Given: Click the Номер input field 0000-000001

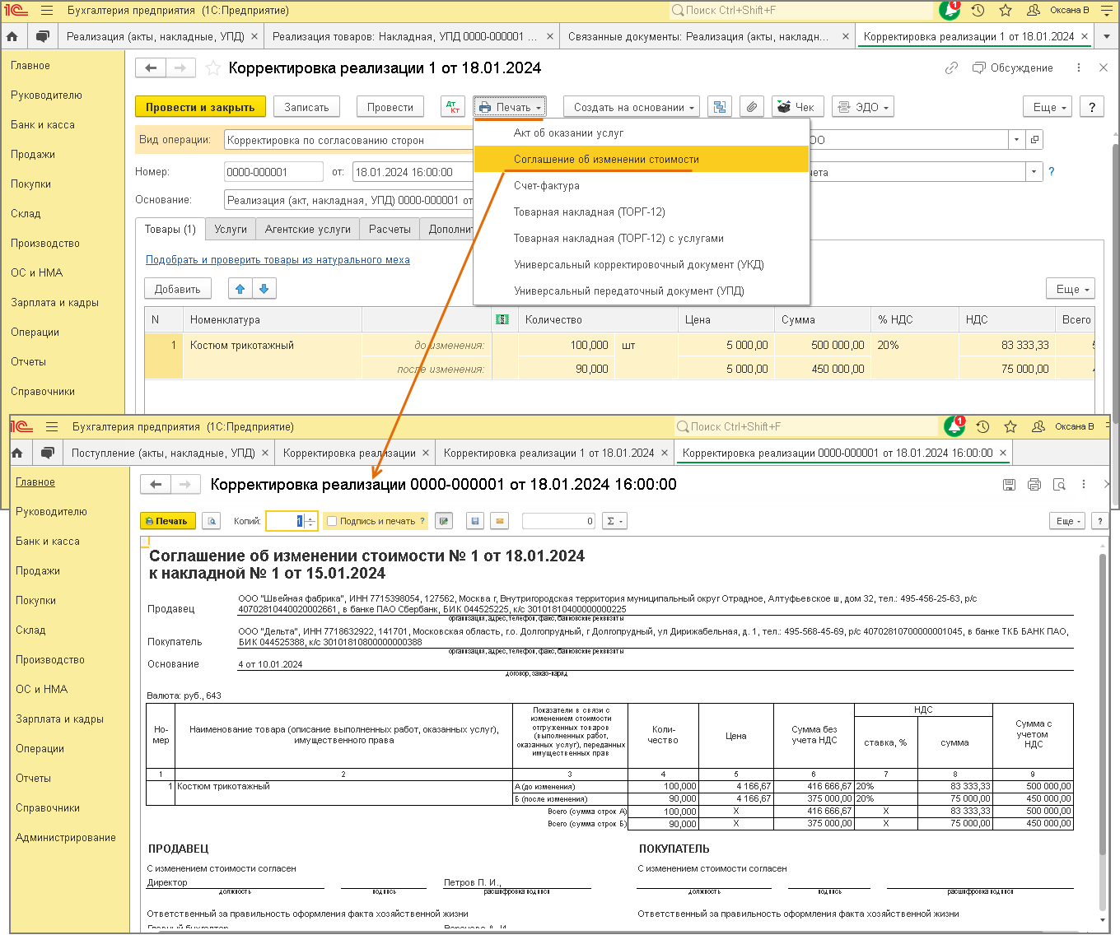Looking at the screenshot, I should [x=273, y=172].
